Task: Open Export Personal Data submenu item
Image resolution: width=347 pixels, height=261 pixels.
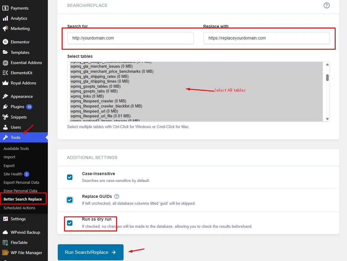Action: point(21,182)
